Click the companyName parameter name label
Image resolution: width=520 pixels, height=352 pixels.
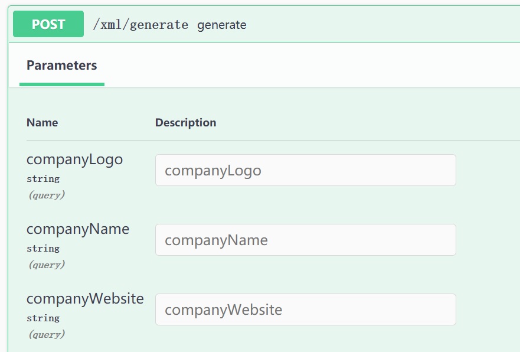pyautogui.click(x=78, y=229)
